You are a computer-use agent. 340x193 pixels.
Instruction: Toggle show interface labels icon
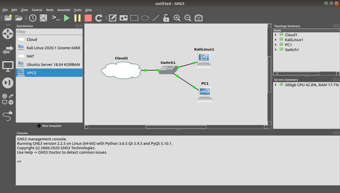click(x=43, y=18)
